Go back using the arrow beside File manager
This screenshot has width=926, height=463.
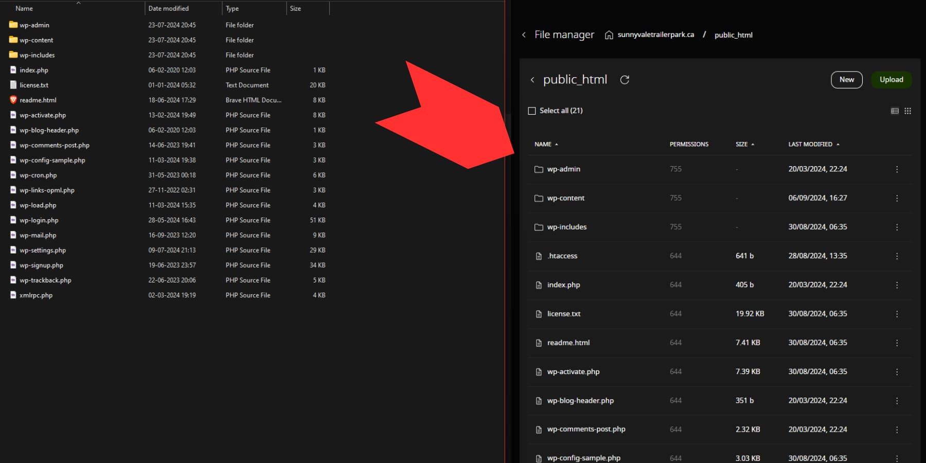[x=524, y=35]
